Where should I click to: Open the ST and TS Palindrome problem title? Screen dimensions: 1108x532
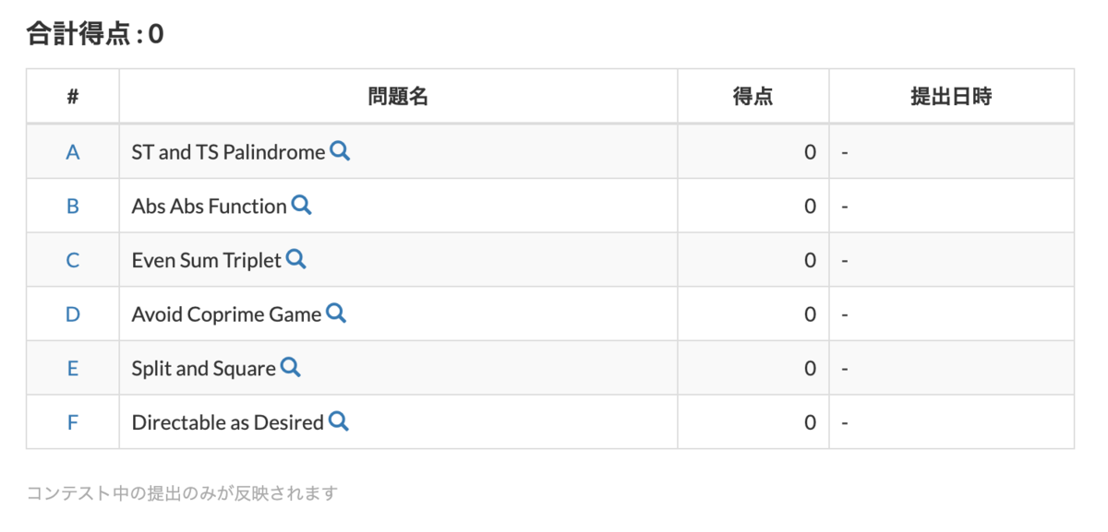click(x=227, y=152)
